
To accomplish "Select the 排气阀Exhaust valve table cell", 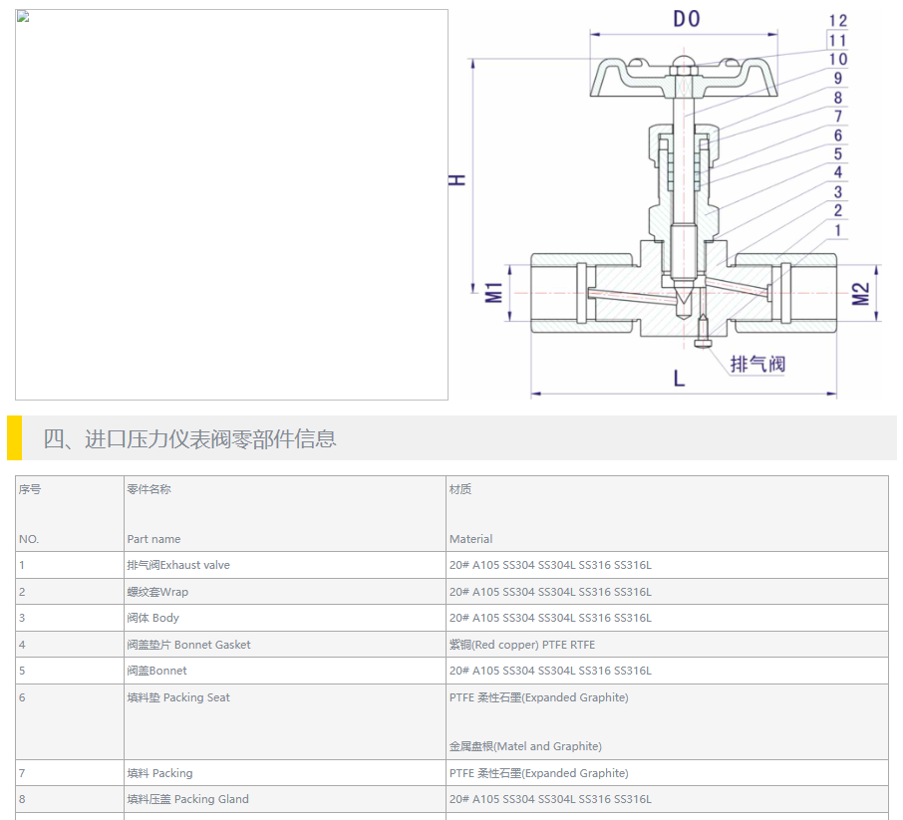I will (x=178, y=565).
